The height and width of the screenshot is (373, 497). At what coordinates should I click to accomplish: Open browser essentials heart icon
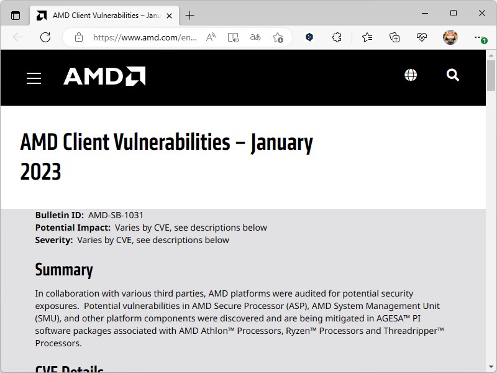422,37
